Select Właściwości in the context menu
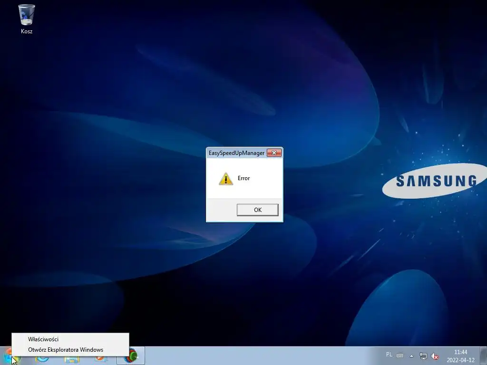This screenshot has width=487, height=365. coord(70,339)
